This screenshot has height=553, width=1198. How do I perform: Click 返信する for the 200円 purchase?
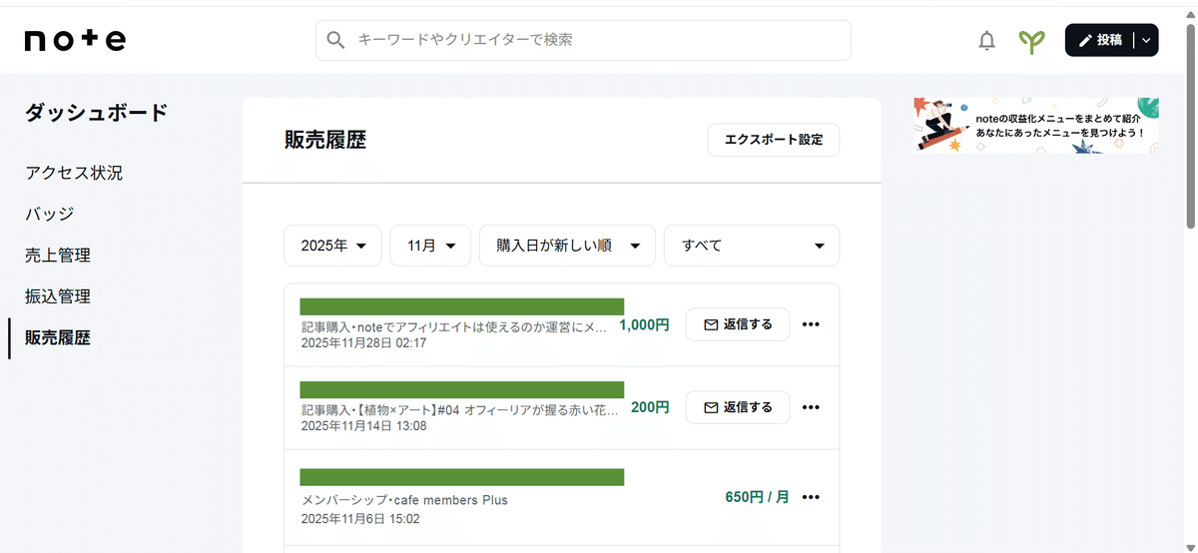(738, 407)
